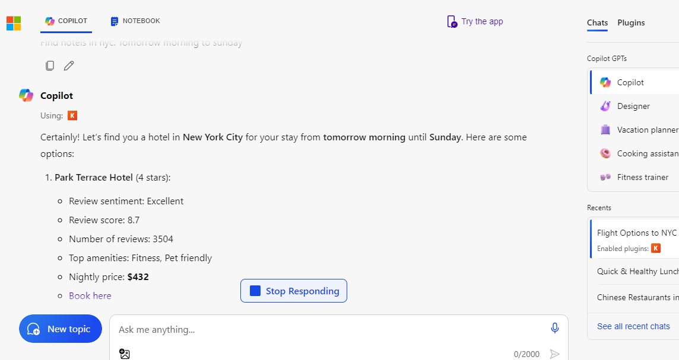Open the Designer GPT
The width and height of the screenshot is (679, 360).
(x=633, y=106)
